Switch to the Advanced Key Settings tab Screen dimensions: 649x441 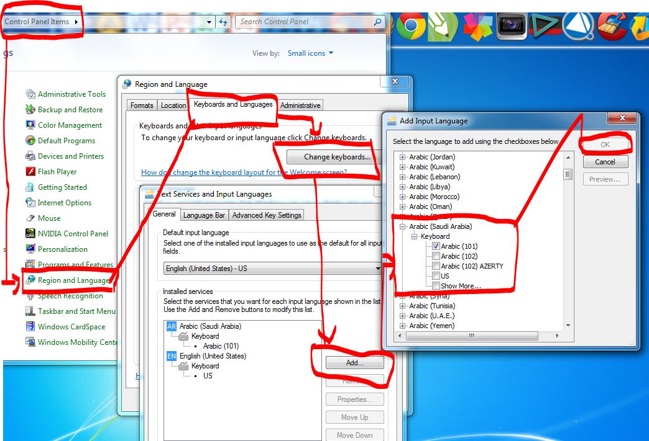click(x=266, y=215)
